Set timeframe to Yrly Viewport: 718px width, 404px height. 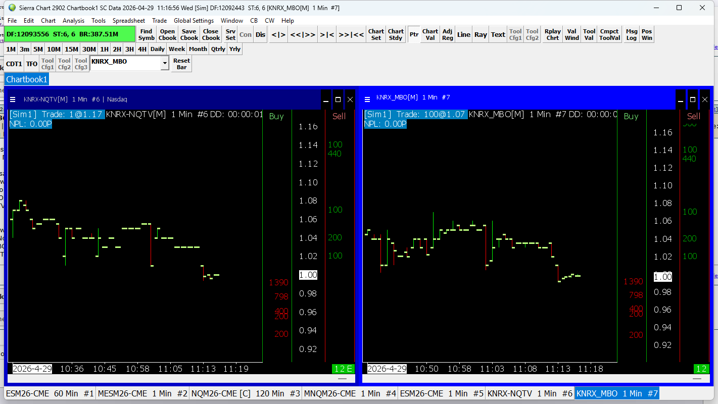click(234, 49)
